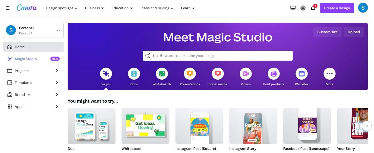Select the Print products category icon
Viewport: 374px width, 153px height.
click(274, 74)
